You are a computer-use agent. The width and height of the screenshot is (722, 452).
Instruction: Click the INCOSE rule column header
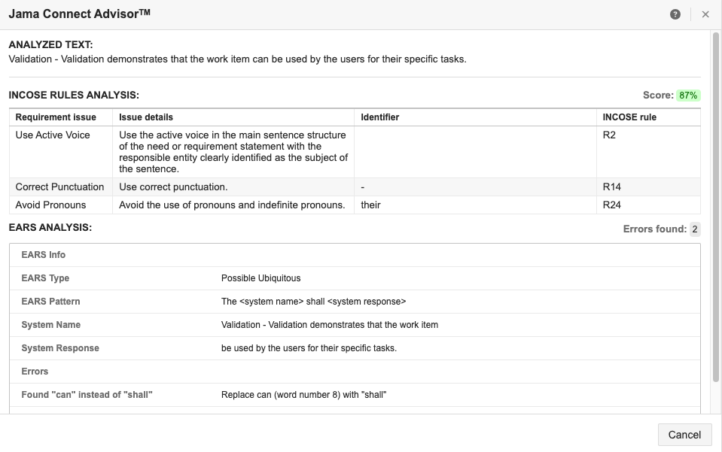629,117
